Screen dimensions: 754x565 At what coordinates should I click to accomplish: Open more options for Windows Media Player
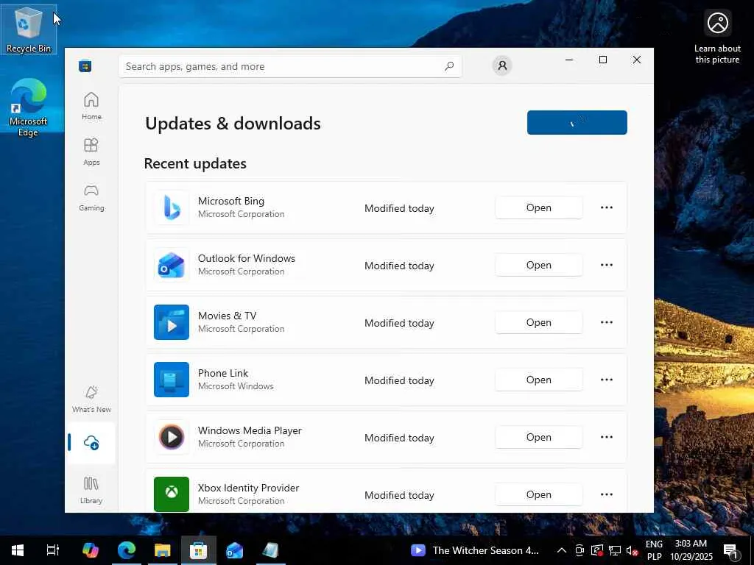tap(607, 437)
